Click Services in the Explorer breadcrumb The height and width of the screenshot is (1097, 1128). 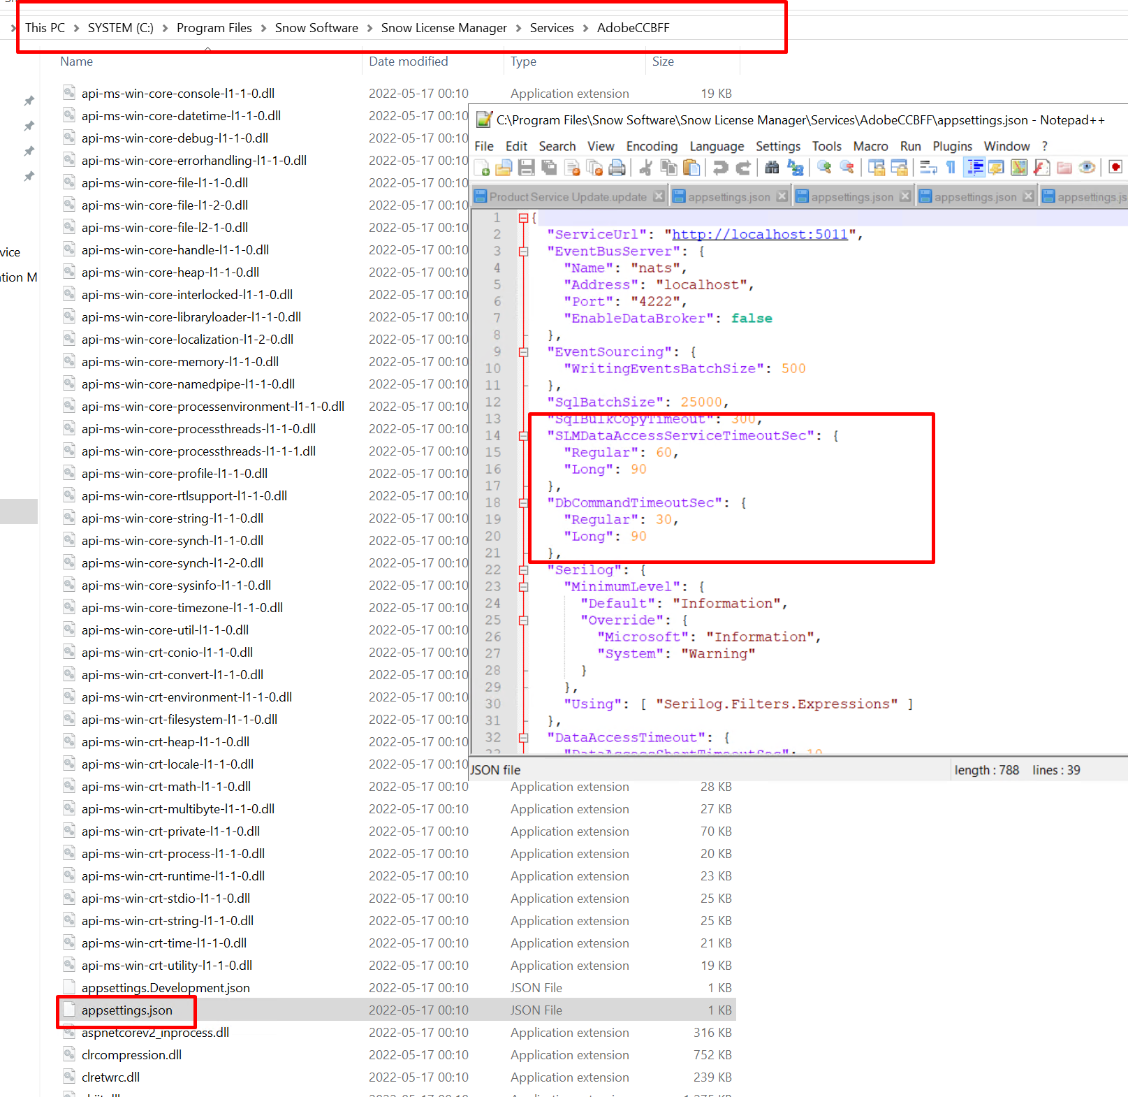(552, 28)
